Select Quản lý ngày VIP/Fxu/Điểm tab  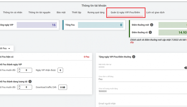click(125, 12)
